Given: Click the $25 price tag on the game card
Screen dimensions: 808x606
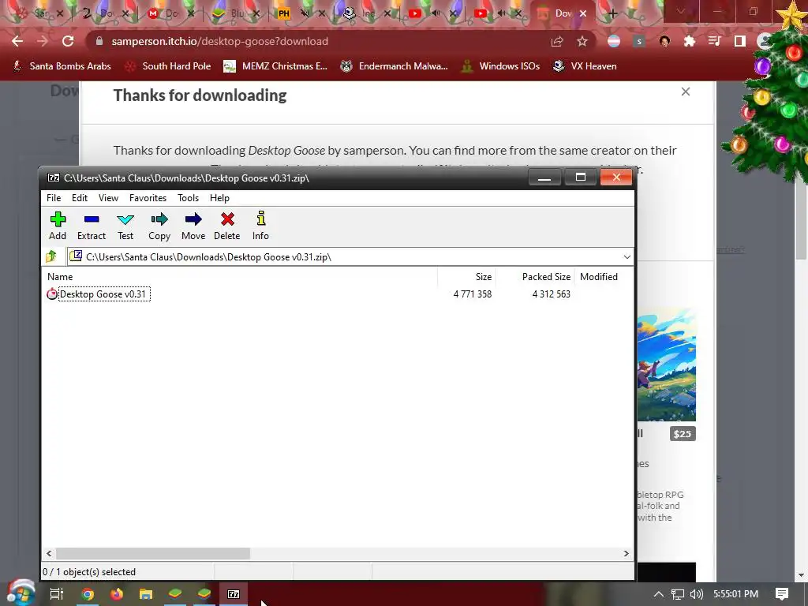Looking at the screenshot, I should point(683,434).
